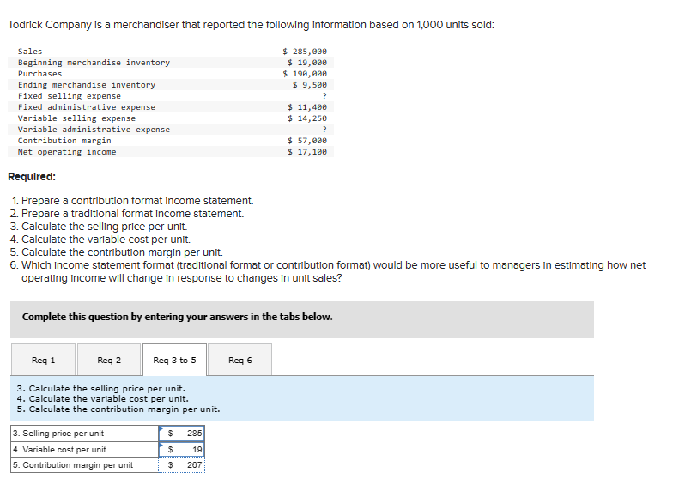Click list item 3 'Calculate the selling price per unit'
This screenshot has height=479, width=691.
[x=99, y=227]
